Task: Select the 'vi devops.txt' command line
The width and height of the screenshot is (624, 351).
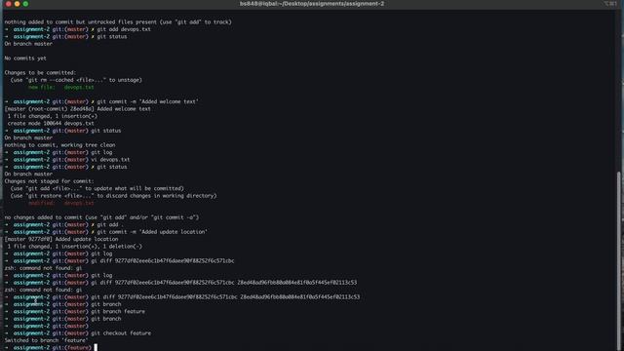Action: 67,160
